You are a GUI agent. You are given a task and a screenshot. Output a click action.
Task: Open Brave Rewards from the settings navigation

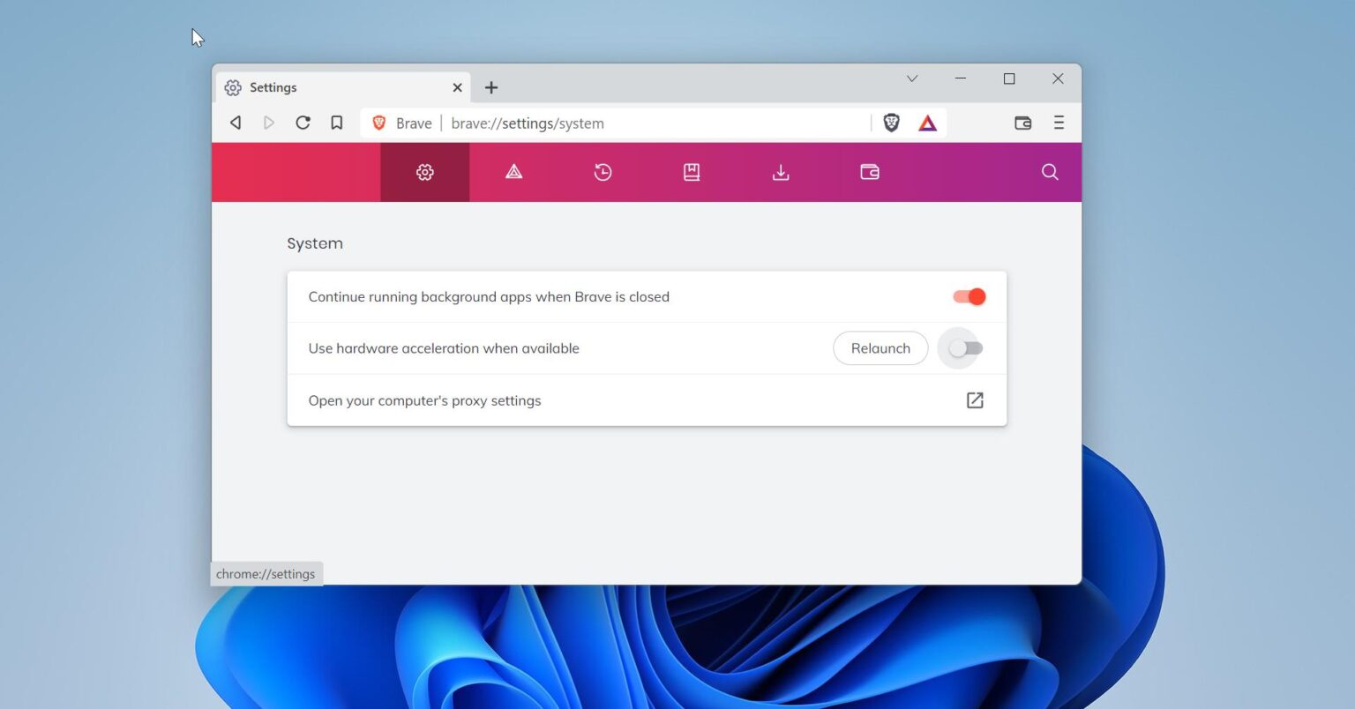[x=513, y=172]
